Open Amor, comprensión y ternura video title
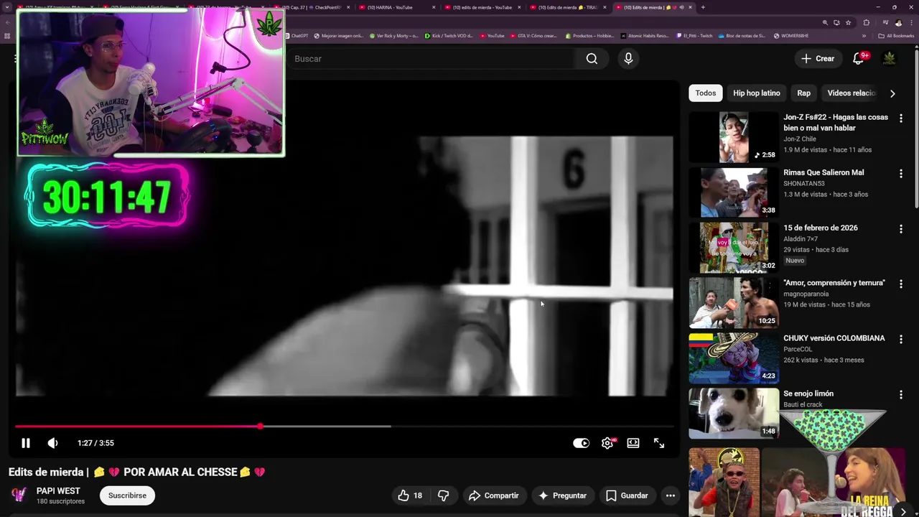The image size is (919, 517). [834, 283]
